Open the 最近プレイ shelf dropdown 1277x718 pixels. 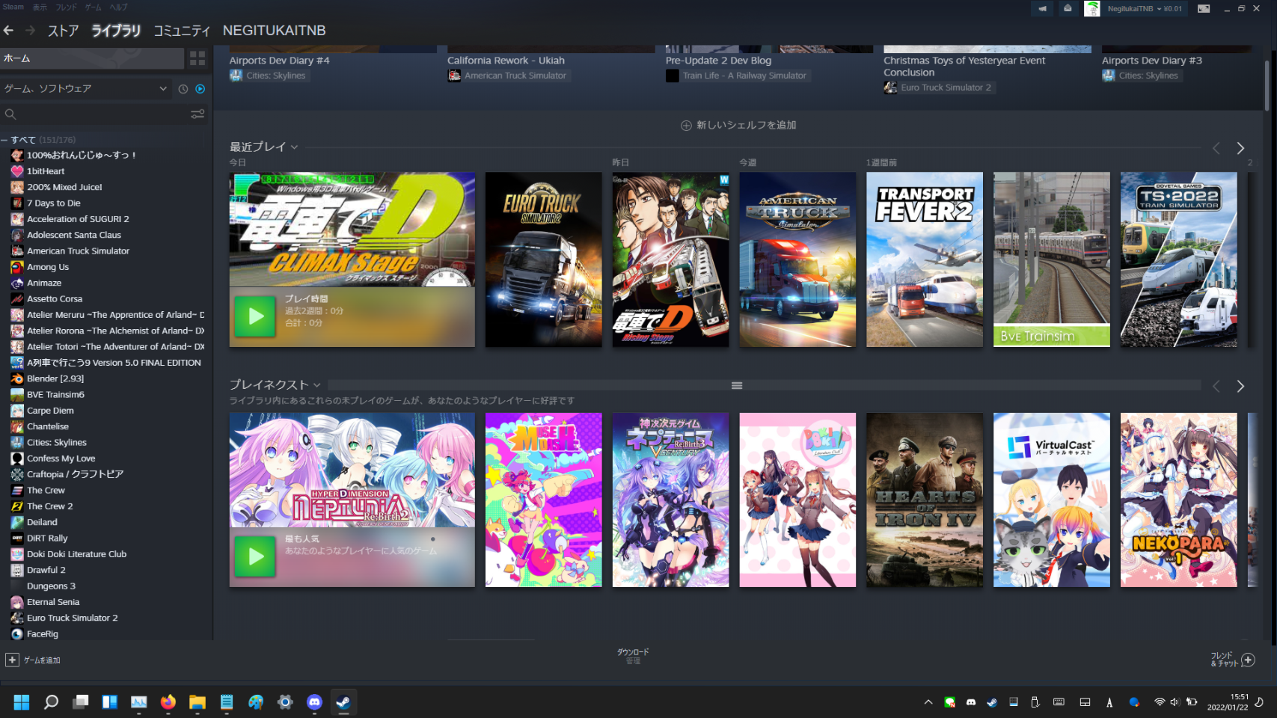point(294,147)
